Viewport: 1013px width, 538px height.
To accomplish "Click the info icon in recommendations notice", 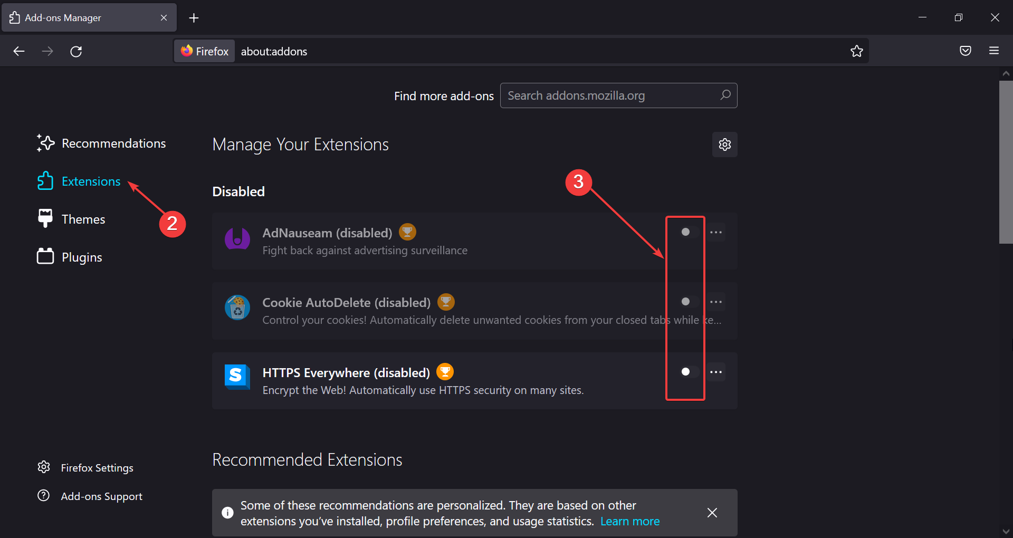I will pos(227,513).
